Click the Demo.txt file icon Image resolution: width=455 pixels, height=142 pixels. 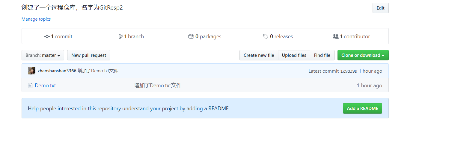(x=30, y=85)
